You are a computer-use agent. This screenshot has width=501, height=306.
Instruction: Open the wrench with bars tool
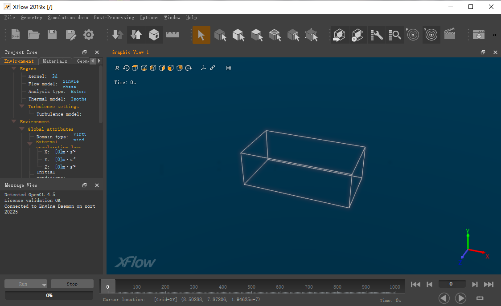(376, 35)
